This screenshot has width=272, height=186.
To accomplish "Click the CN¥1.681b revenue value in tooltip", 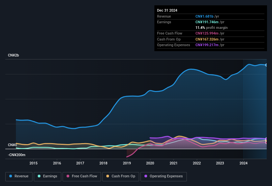I will [204, 16].
